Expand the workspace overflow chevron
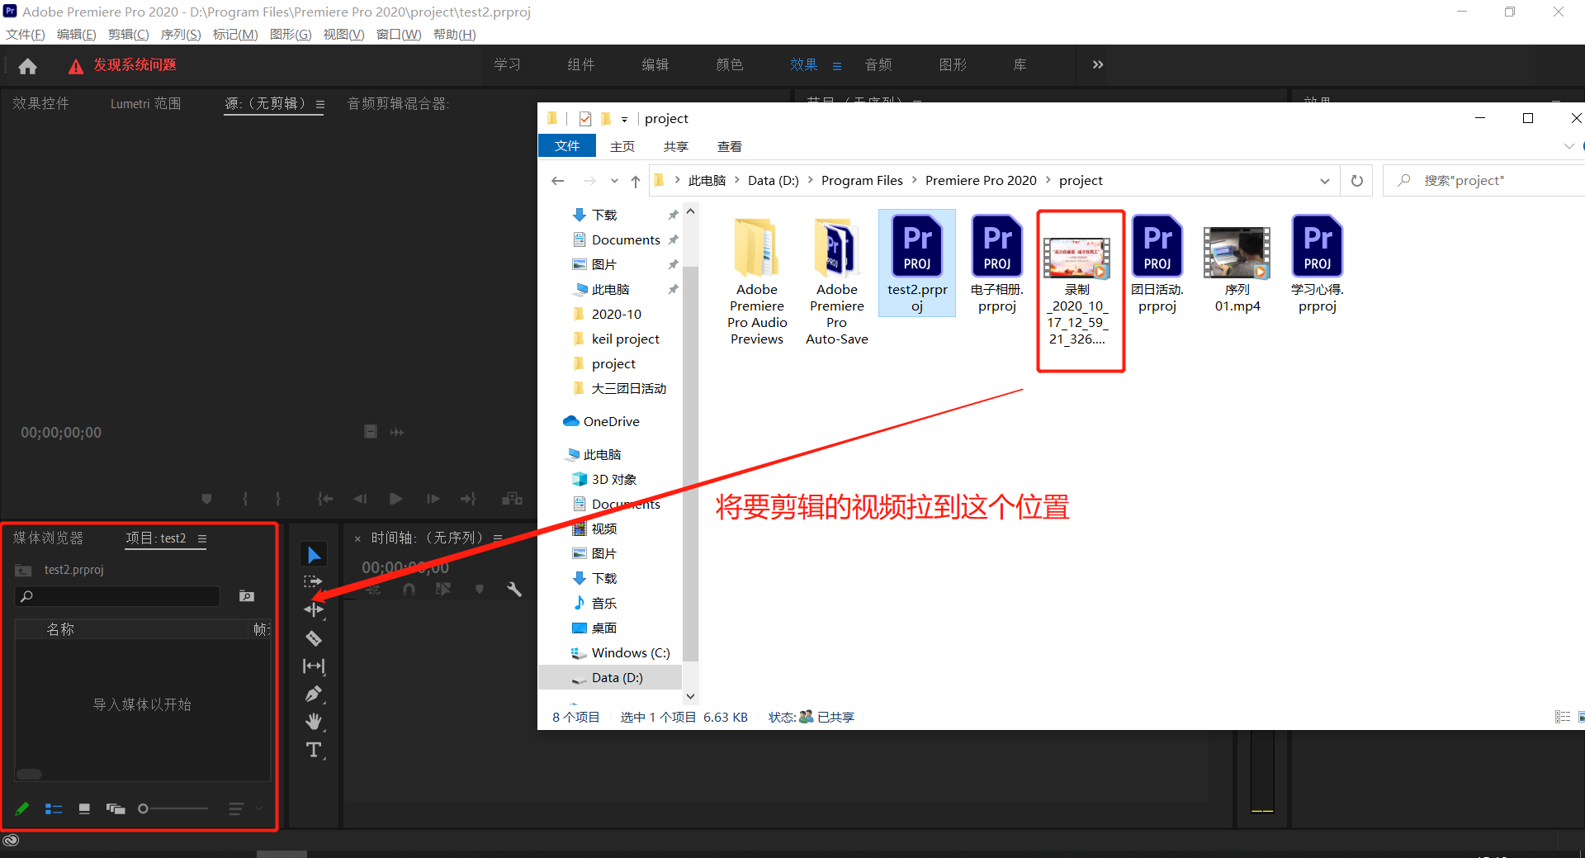1585x858 pixels. [x=1097, y=64]
